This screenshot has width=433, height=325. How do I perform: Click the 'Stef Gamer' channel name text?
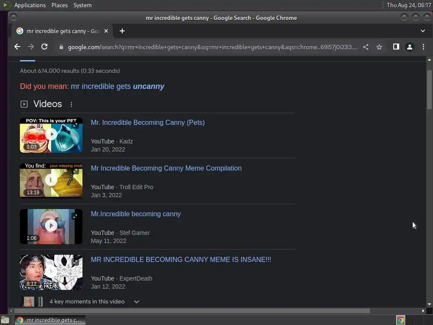click(134, 233)
